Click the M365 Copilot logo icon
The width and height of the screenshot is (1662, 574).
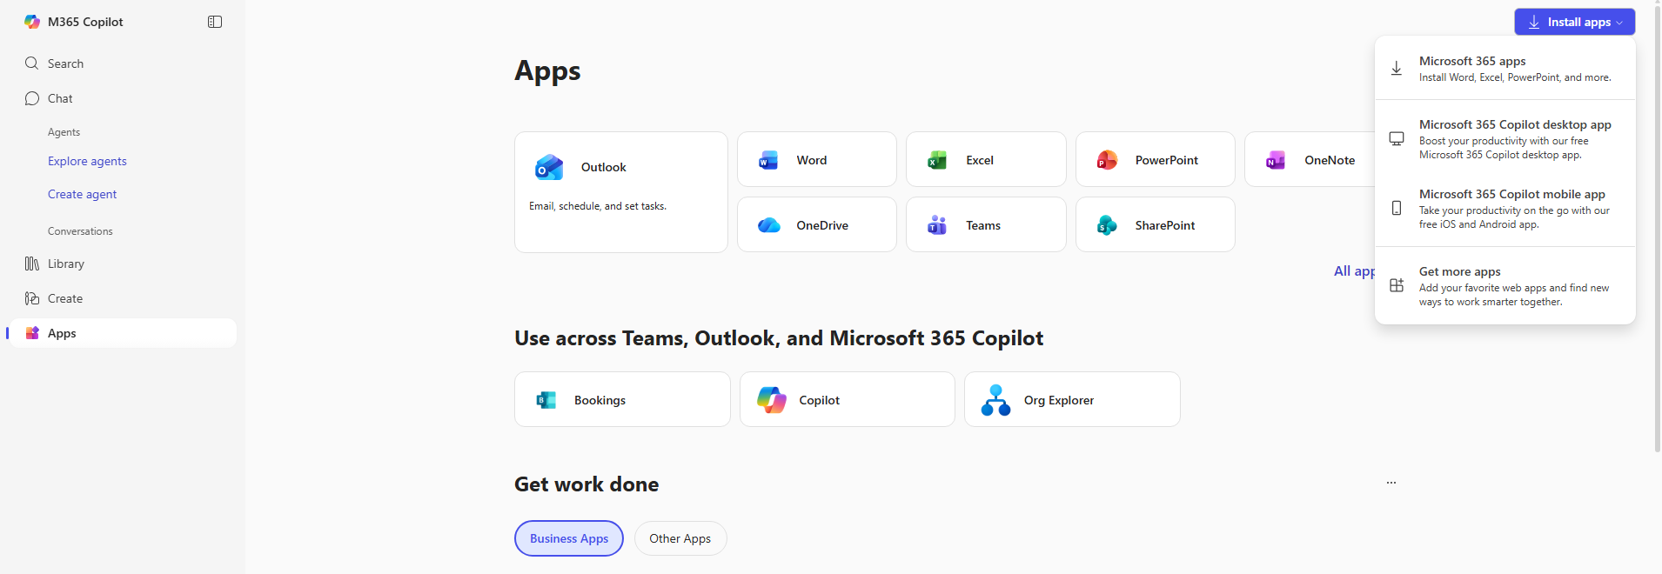click(32, 22)
